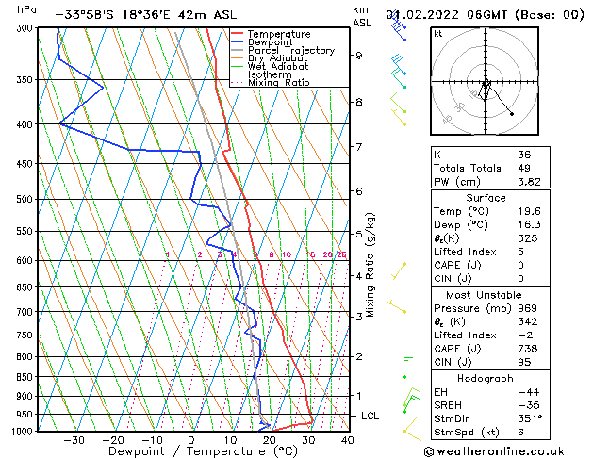Click the Mixing Ratio (g/kg) vertical axis title
The image size is (593, 458).
pos(370,265)
